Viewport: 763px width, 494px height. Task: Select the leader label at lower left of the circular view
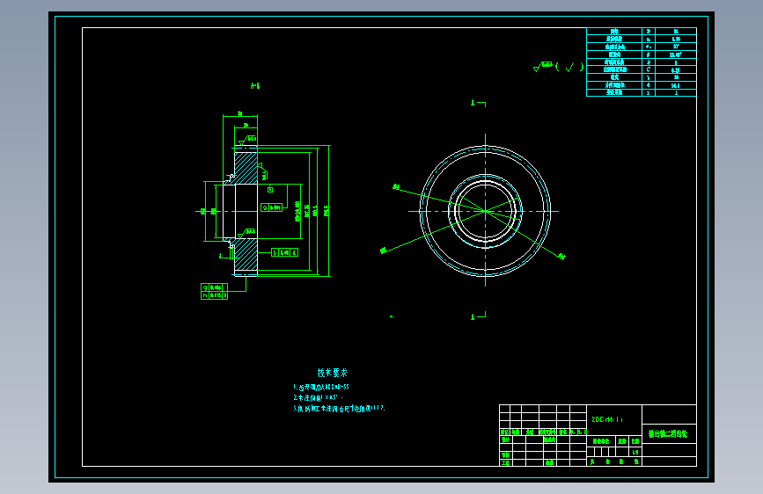click(384, 251)
